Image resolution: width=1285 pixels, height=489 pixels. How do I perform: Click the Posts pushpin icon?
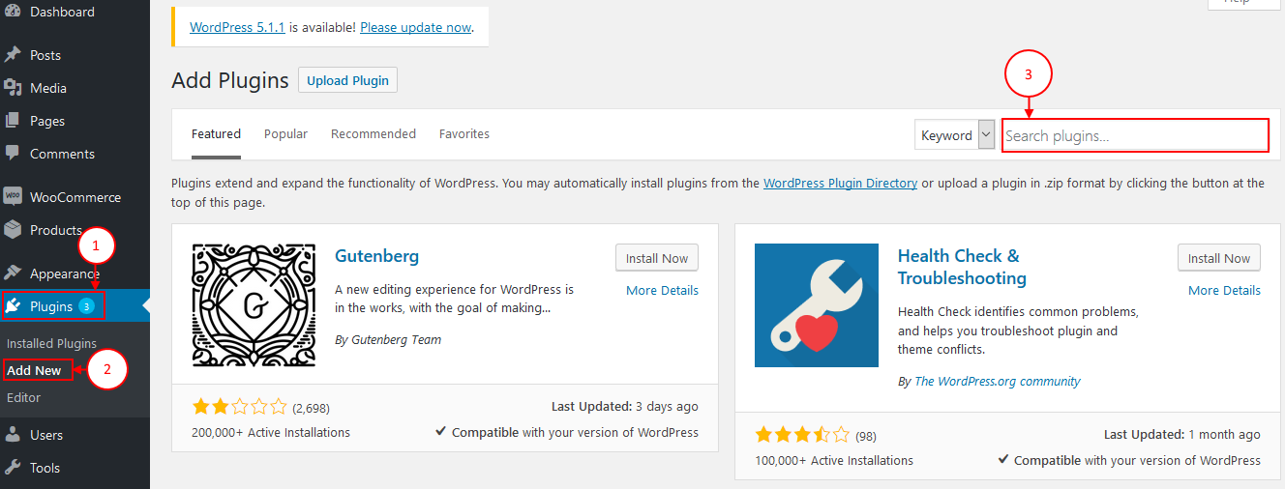(x=13, y=55)
